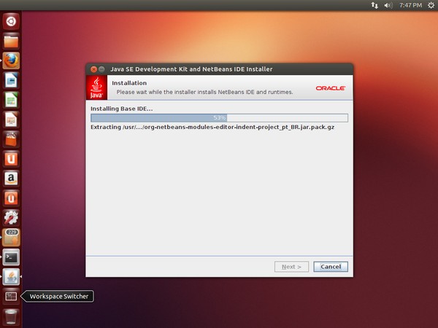Click the Java logo in installer header

click(96, 87)
